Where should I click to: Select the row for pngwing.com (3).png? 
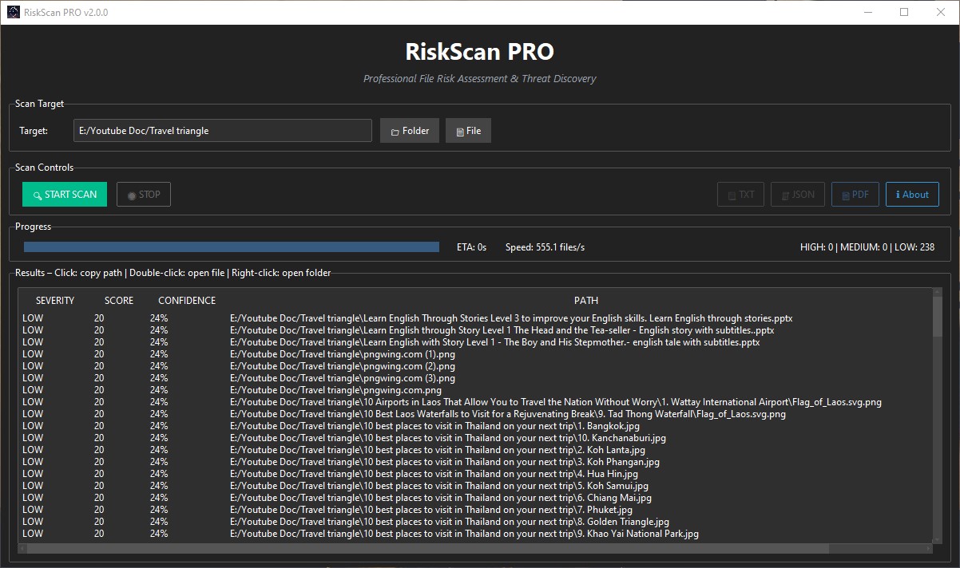tap(475, 378)
